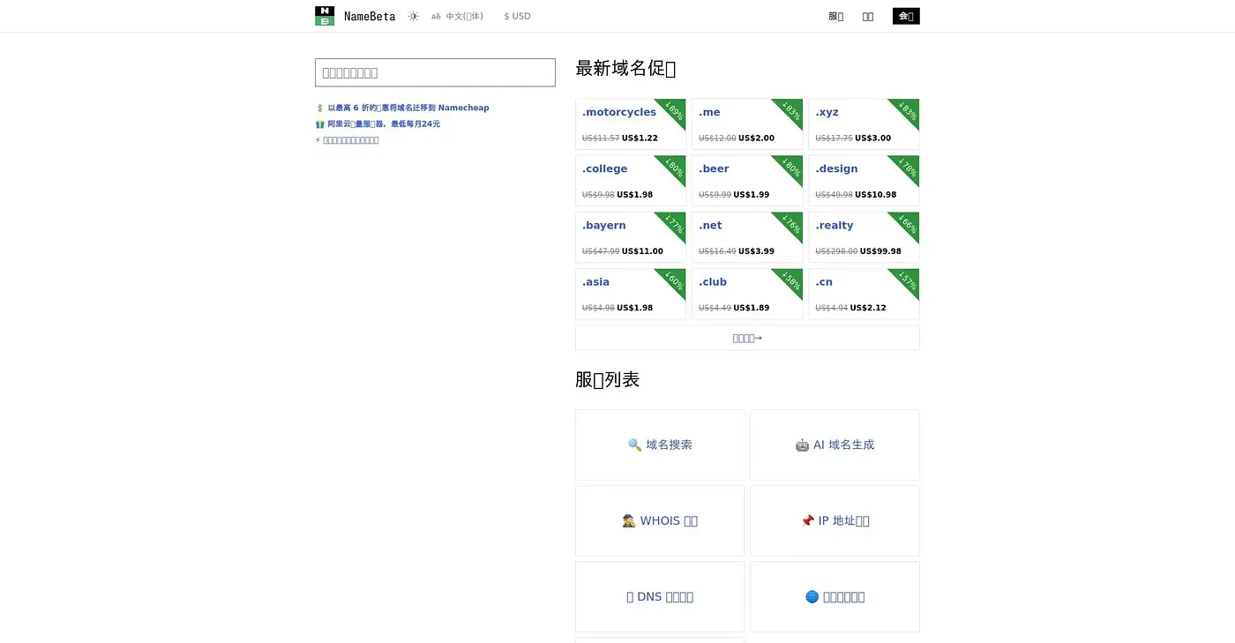Click the ↓66% discount ribbon on .realty
Image resolution: width=1235 pixels, height=643 pixels.
(x=907, y=224)
